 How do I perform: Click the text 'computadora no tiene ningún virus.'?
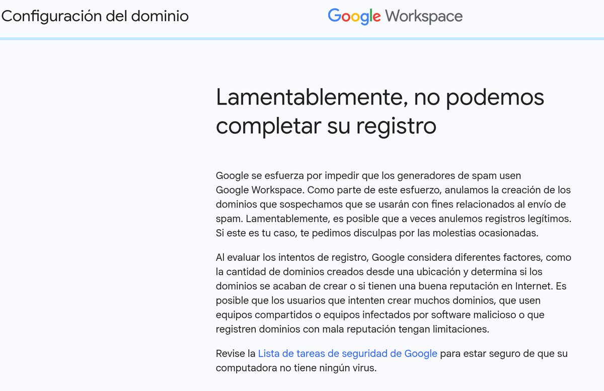point(296,368)
